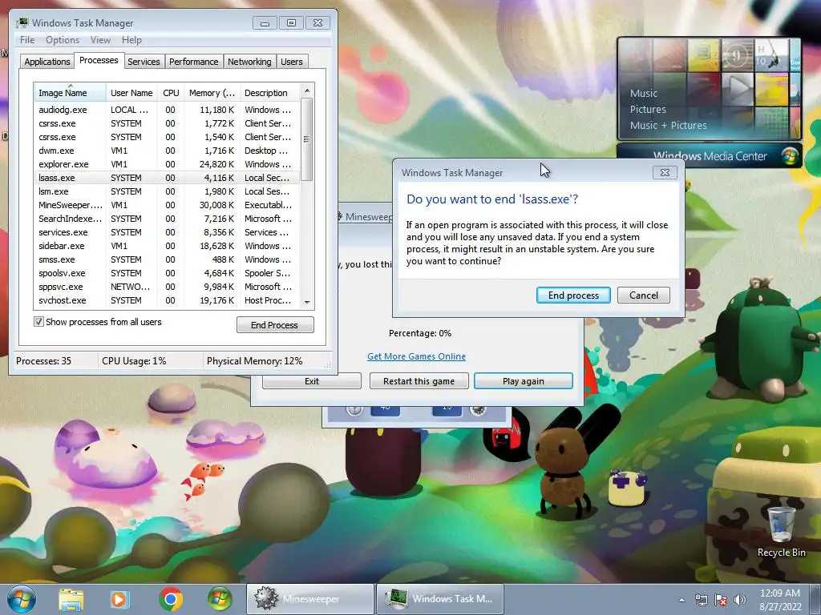The height and width of the screenshot is (615, 821).
Task: Open the Windows flag taskbar icon
Action: pyautogui.click(x=220, y=599)
